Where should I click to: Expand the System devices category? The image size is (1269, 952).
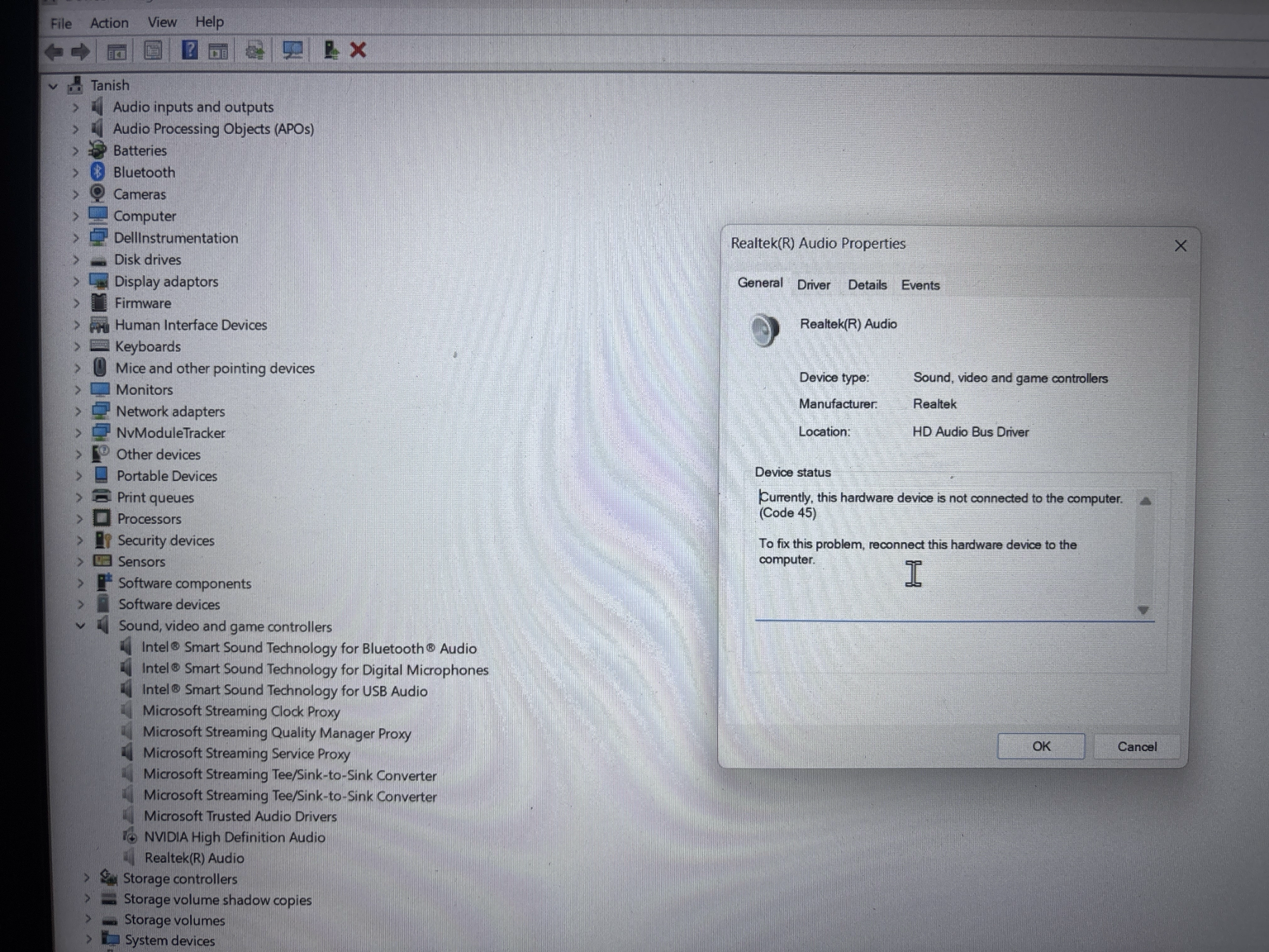(88, 940)
